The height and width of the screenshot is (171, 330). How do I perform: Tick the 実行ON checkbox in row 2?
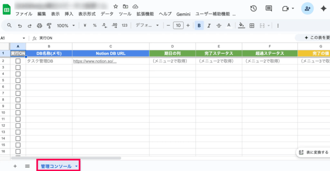tap(18, 61)
